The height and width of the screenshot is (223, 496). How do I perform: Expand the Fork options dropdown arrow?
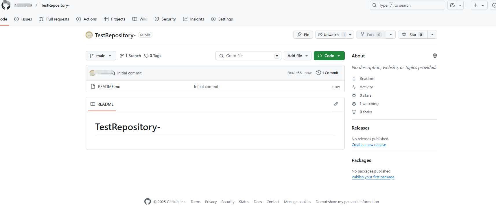(391, 35)
